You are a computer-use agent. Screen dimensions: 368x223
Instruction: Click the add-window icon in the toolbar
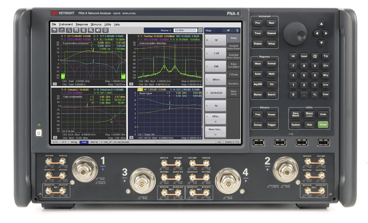point(76,30)
